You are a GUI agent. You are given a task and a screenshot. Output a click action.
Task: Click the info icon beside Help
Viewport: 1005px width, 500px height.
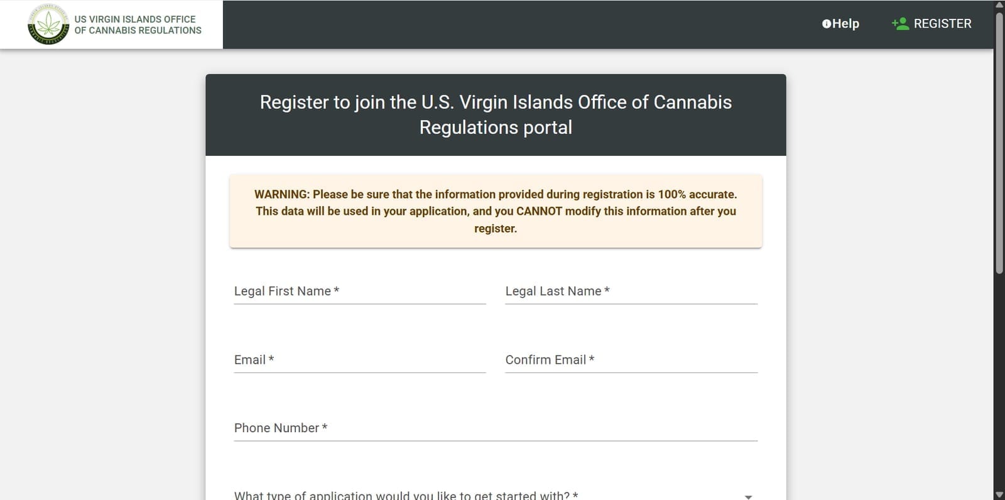click(826, 24)
